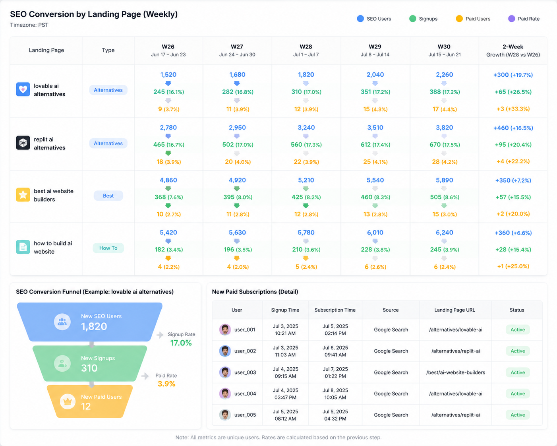557x446 pixels.
Task: Click the best ai website builders star icon
Action: (23, 195)
